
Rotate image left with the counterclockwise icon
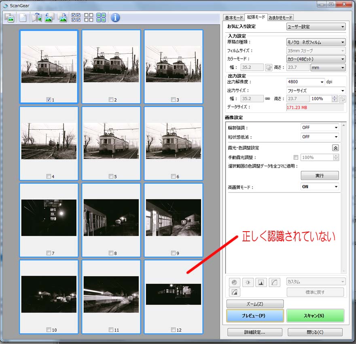point(49,17)
